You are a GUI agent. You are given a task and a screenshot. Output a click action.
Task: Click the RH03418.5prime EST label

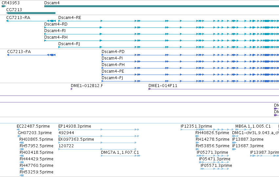36,152
